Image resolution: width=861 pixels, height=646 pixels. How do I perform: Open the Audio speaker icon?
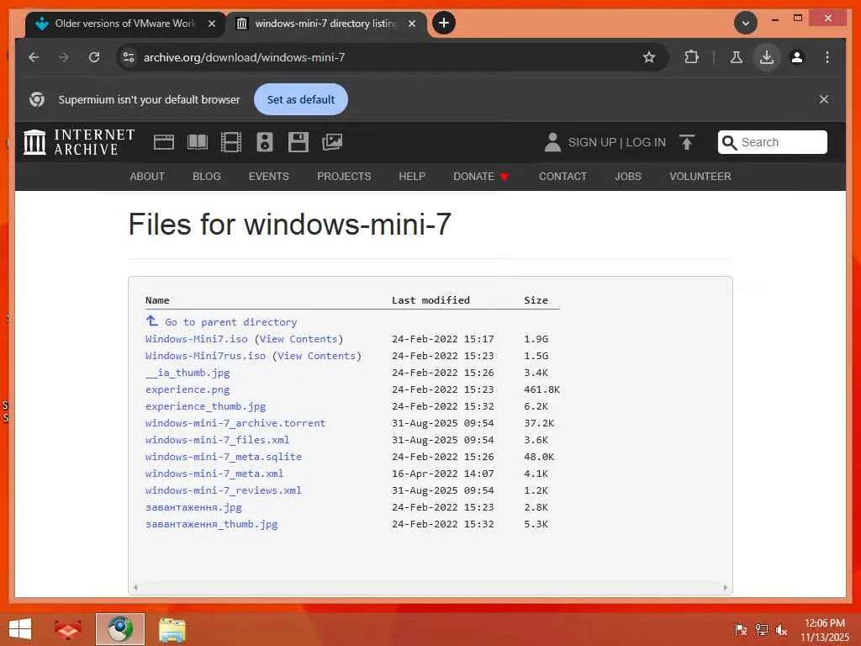coord(265,142)
